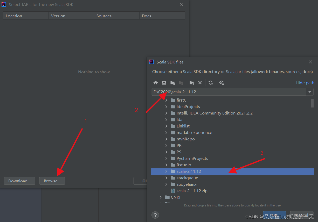Image resolution: width=318 pixels, height=222 pixels.
Task: Expand the stackqueue folder node
Action: pyautogui.click(x=166, y=178)
